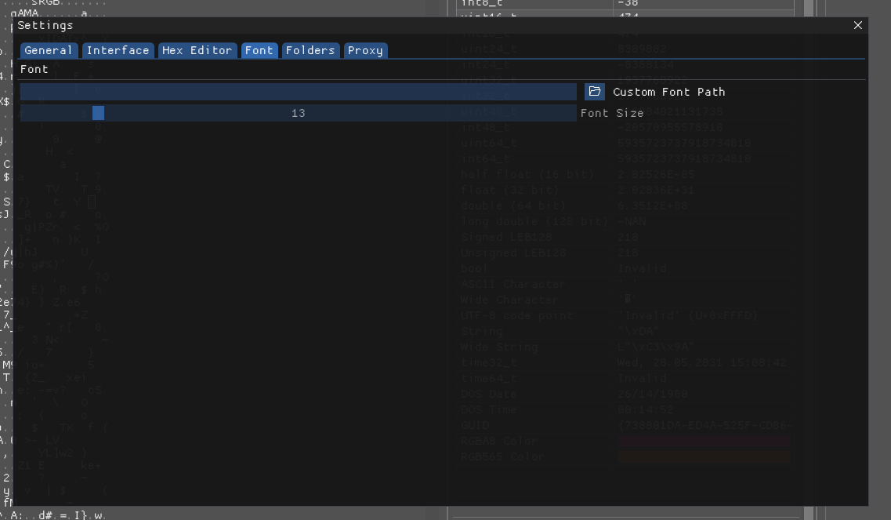The image size is (891, 520).
Task: Click the Custom Font Path label
Action: pos(668,92)
